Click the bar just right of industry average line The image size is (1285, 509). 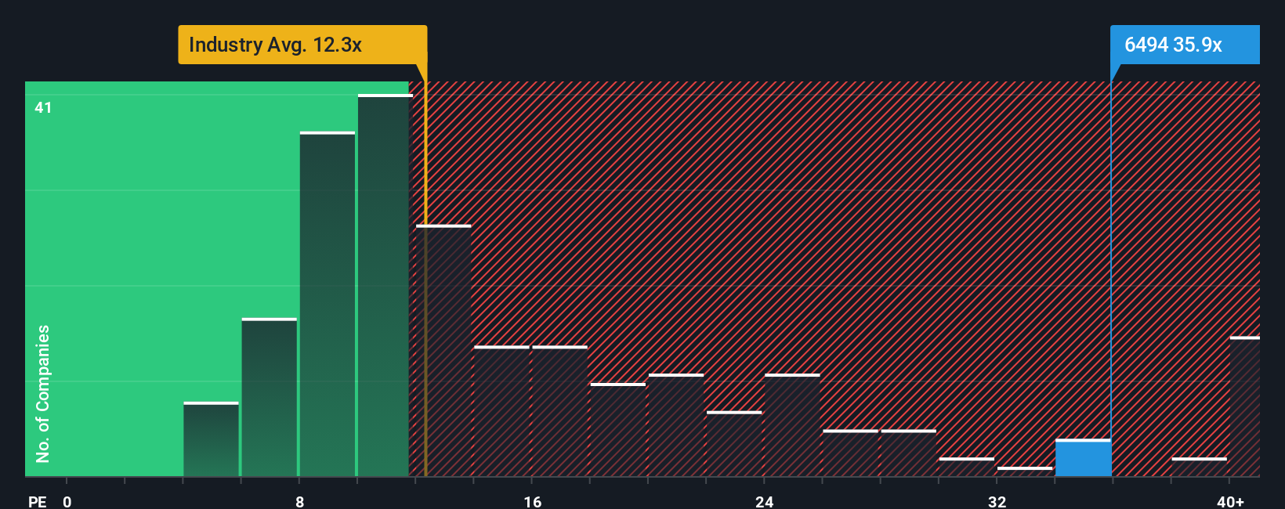pyautogui.click(x=443, y=351)
